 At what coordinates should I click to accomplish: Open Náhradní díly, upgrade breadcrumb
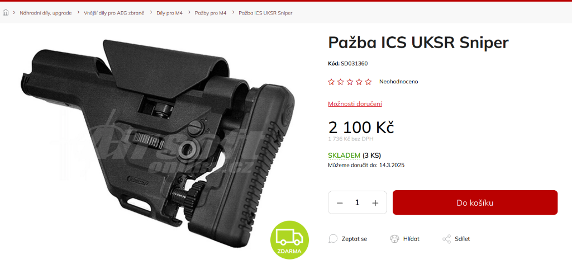tap(46, 13)
